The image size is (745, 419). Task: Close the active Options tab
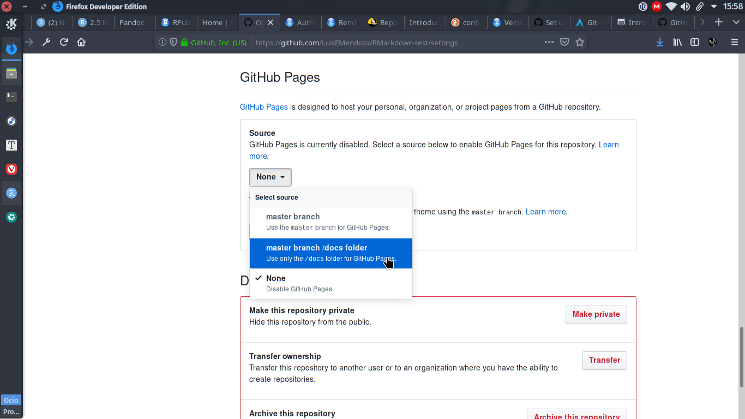(x=271, y=22)
